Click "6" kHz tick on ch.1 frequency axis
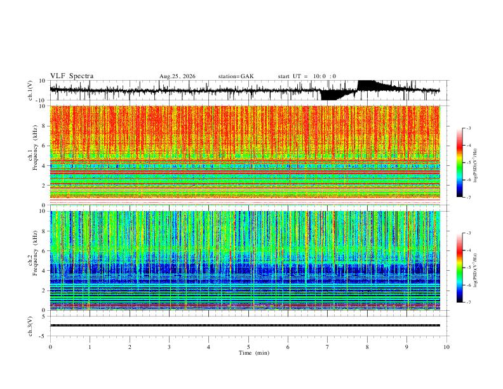 click(x=44, y=146)
